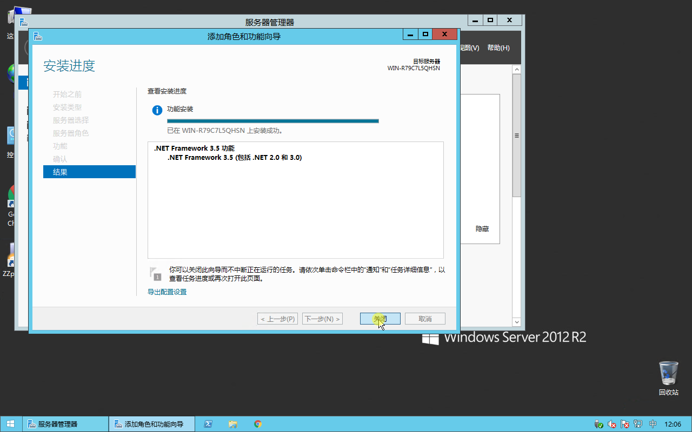Click the wizard title bar icon
692x432 pixels.
click(37, 36)
